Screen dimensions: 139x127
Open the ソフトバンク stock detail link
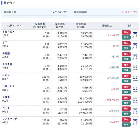[x=10, y=119]
